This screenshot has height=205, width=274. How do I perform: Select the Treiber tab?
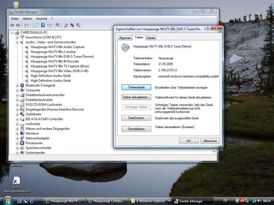[139, 37]
